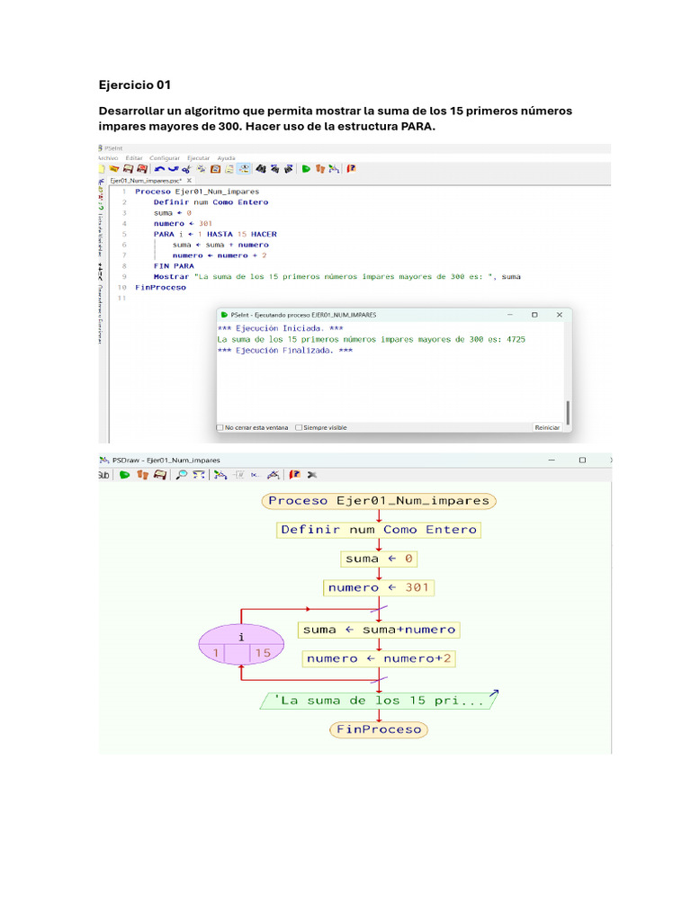
Task: Click step-by-step footprints icon in PSDraw toolbar
Action: click(x=143, y=474)
